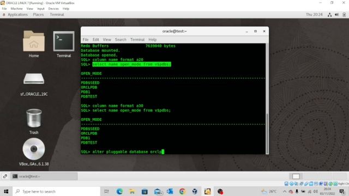Click the 26°C weather widget on the taskbar
This screenshot has width=349, height=196.
point(269,191)
